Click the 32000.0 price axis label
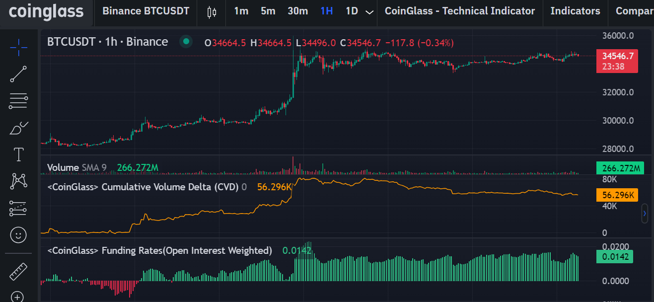Image resolution: width=654 pixels, height=302 pixels. (619, 92)
